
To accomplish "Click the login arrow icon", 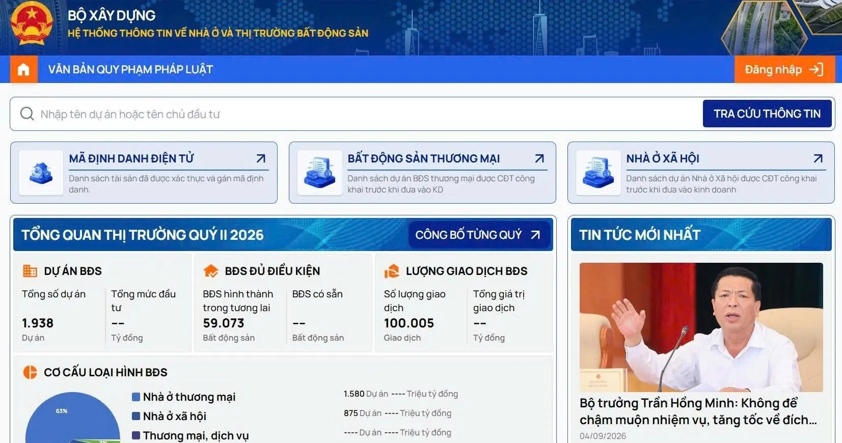I will pyautogui.click(x=816, y=69).
